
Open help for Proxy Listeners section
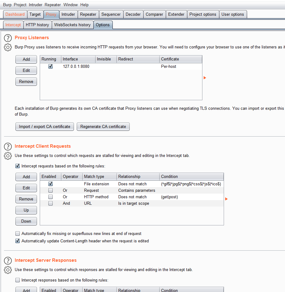tap(8, 38)
